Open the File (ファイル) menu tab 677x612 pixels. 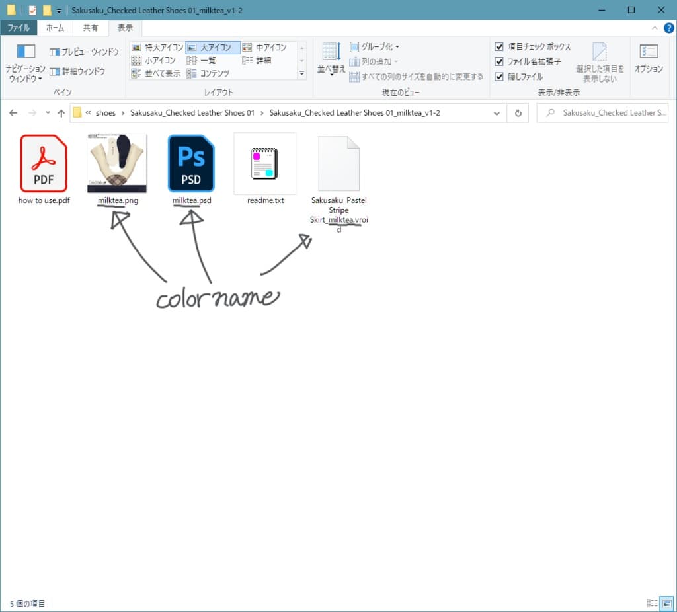pyautogui.click(x=19, y=28)
